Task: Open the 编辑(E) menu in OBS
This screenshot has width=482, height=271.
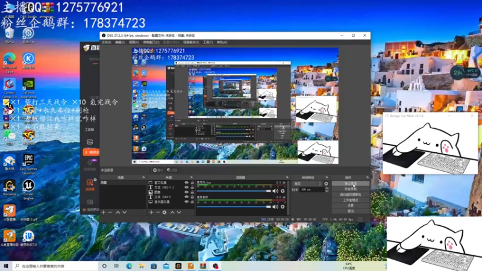Action: [x=120, y=42]
